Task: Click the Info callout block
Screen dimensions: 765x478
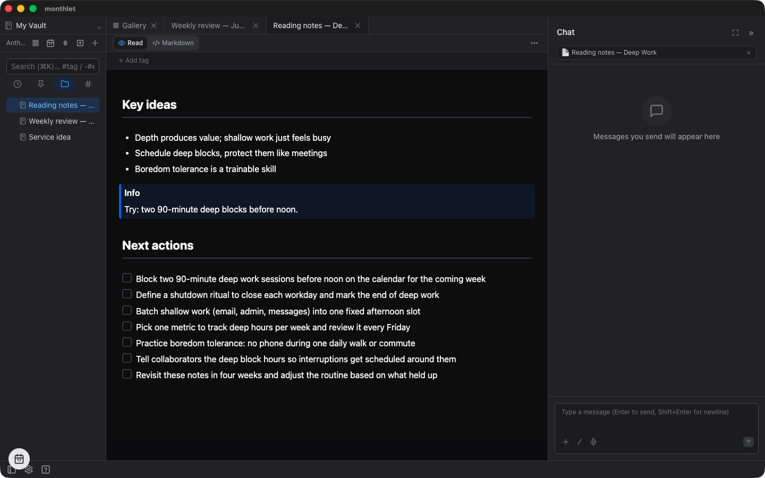Action: point(327,201)
